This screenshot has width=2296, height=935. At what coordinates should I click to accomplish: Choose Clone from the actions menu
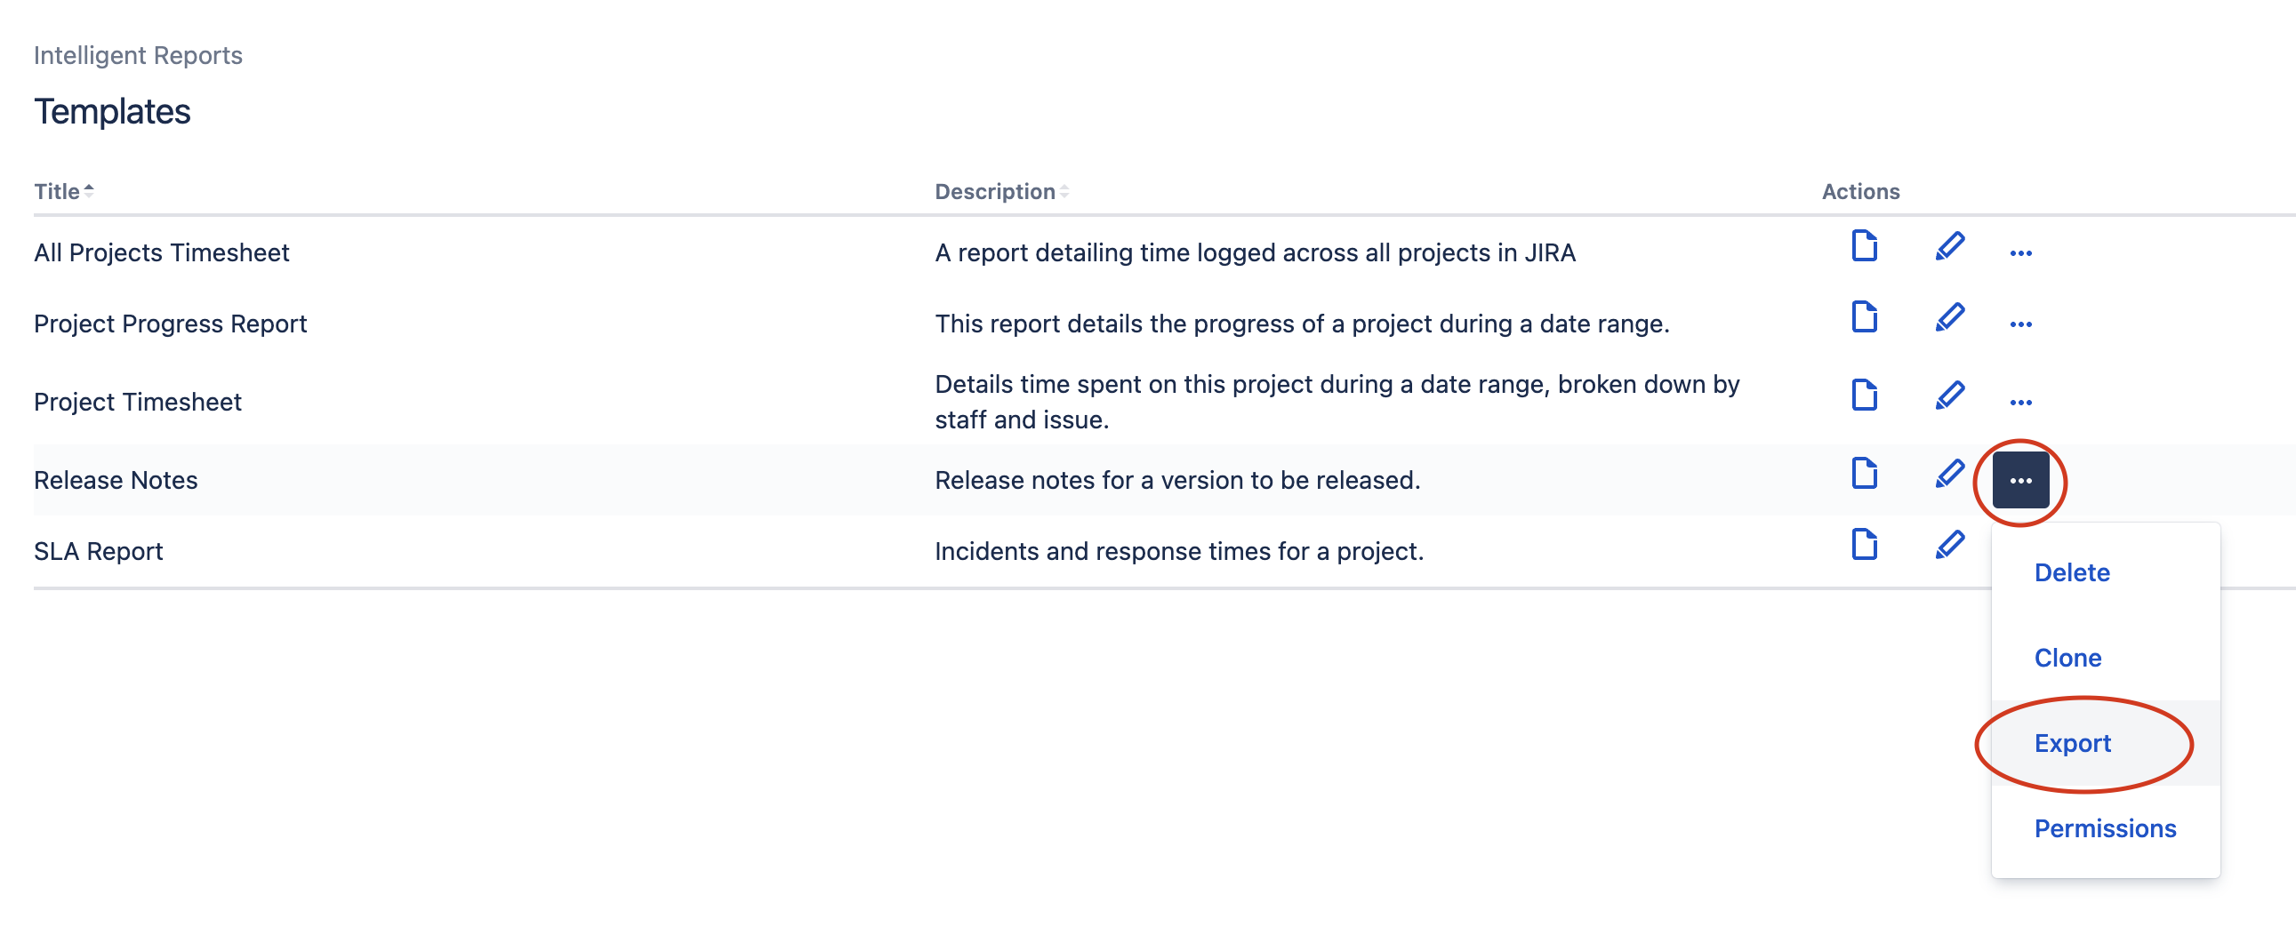(2067, 658)
